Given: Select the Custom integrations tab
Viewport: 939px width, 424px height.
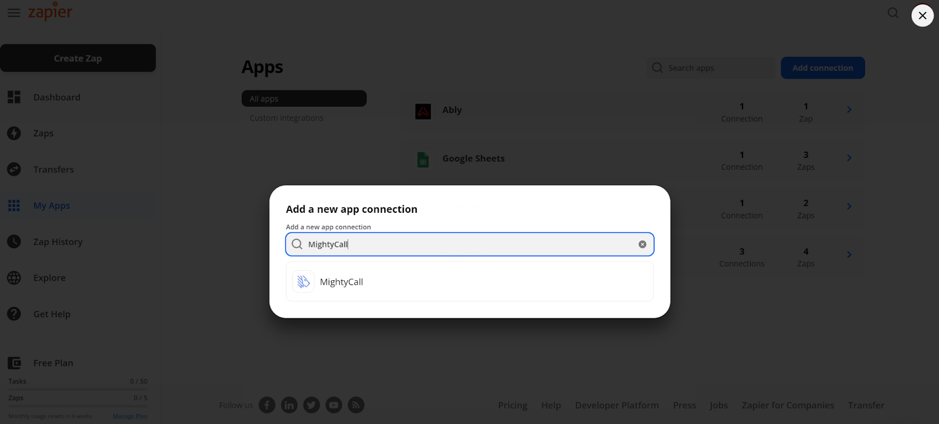Looking at the screenshot, I should tap(286, 118).
